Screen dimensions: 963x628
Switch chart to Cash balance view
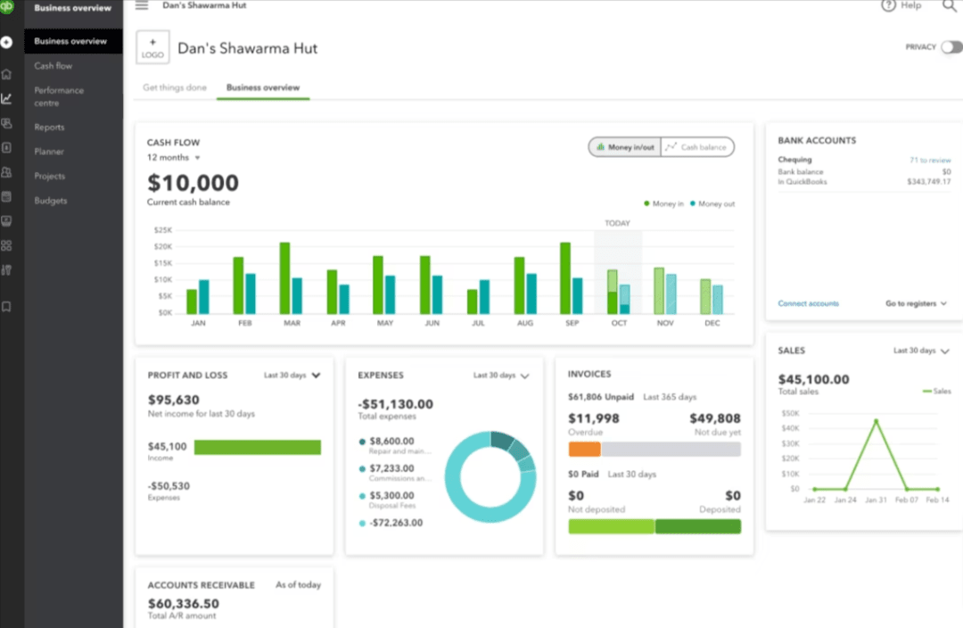(x=697, y=147)
